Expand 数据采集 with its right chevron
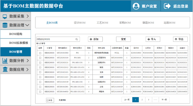 click(28, 16)
